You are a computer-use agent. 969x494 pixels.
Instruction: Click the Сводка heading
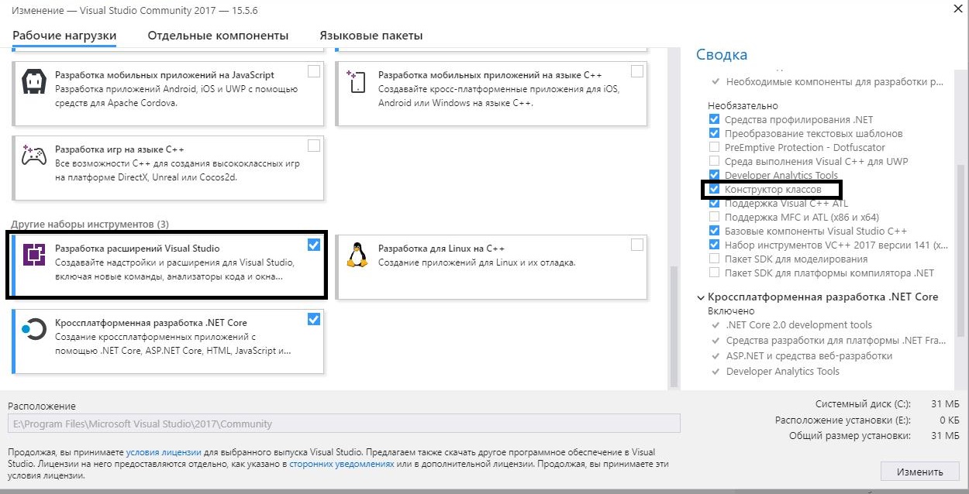pos(722,55)
